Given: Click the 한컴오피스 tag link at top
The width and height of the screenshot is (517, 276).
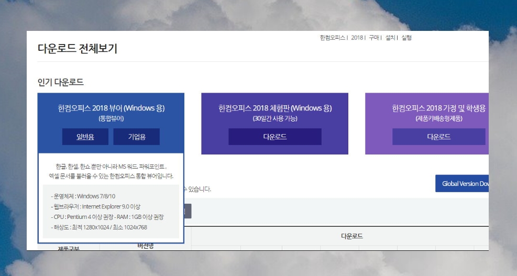Looking at the screenshot, I should coord(332,38).
